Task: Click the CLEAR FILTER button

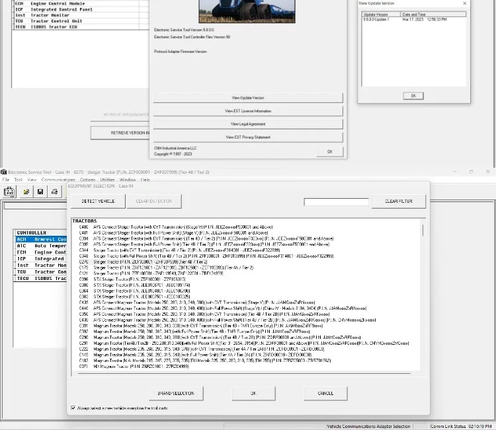Action: 399,201
